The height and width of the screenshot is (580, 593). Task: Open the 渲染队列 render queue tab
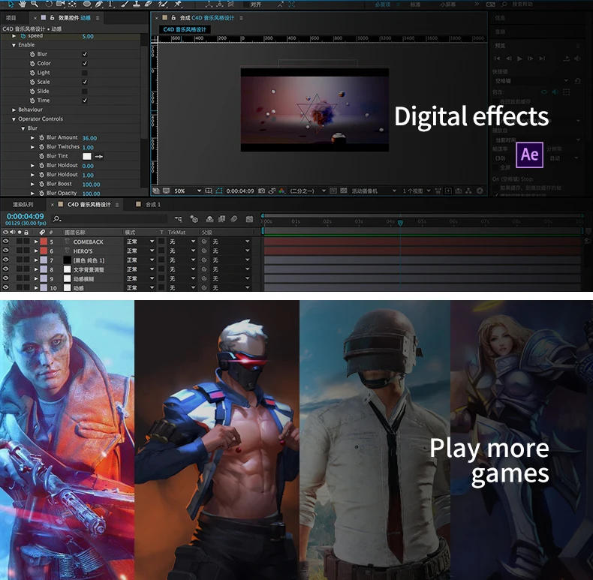click(x=23, y=204)
